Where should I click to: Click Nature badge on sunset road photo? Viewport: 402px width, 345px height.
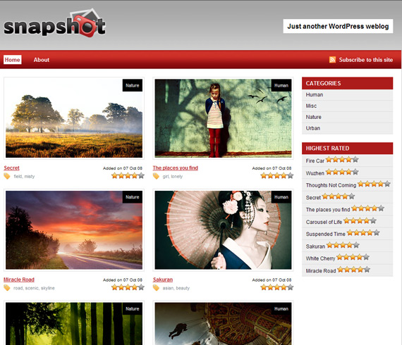pyautogui.click(x=133, y=197)
